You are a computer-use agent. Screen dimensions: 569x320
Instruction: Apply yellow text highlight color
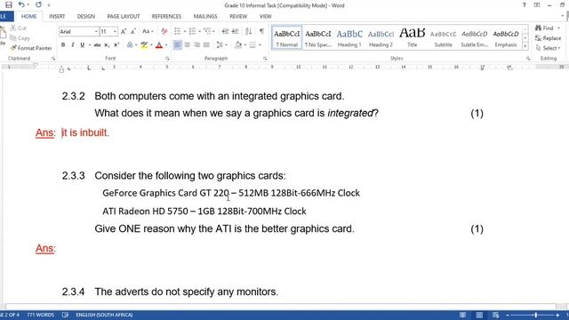144,45
